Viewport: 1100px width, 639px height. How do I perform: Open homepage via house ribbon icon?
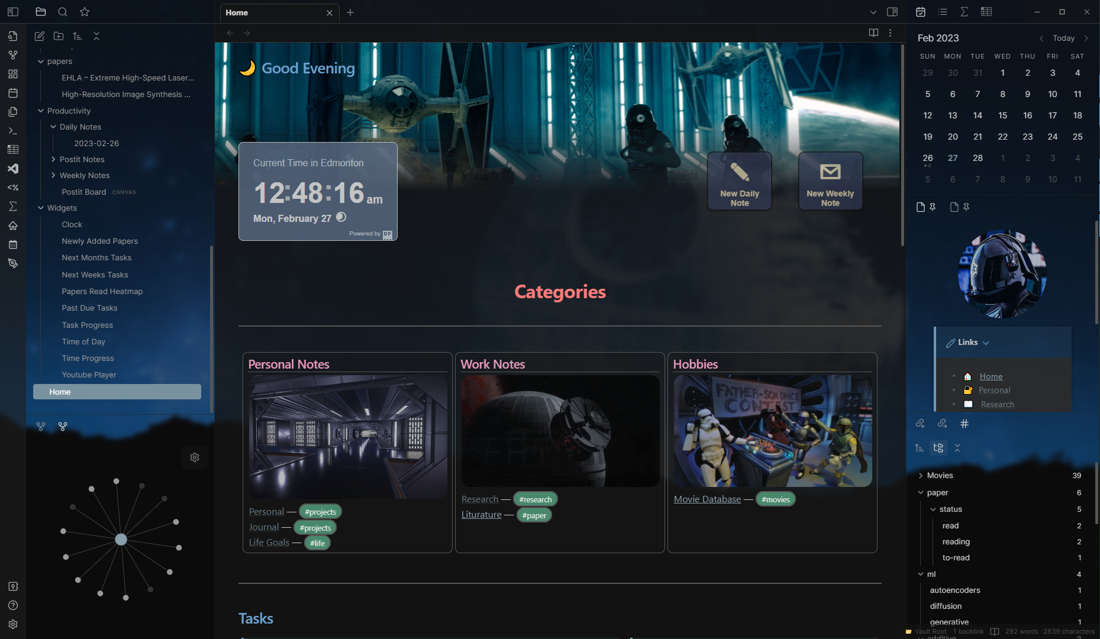(13, 225)
